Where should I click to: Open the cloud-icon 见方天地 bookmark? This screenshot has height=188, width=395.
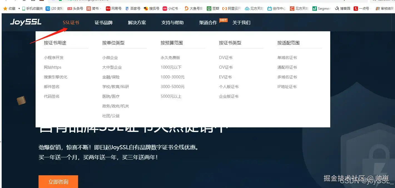pyautogui.click(x=254, y=9)
